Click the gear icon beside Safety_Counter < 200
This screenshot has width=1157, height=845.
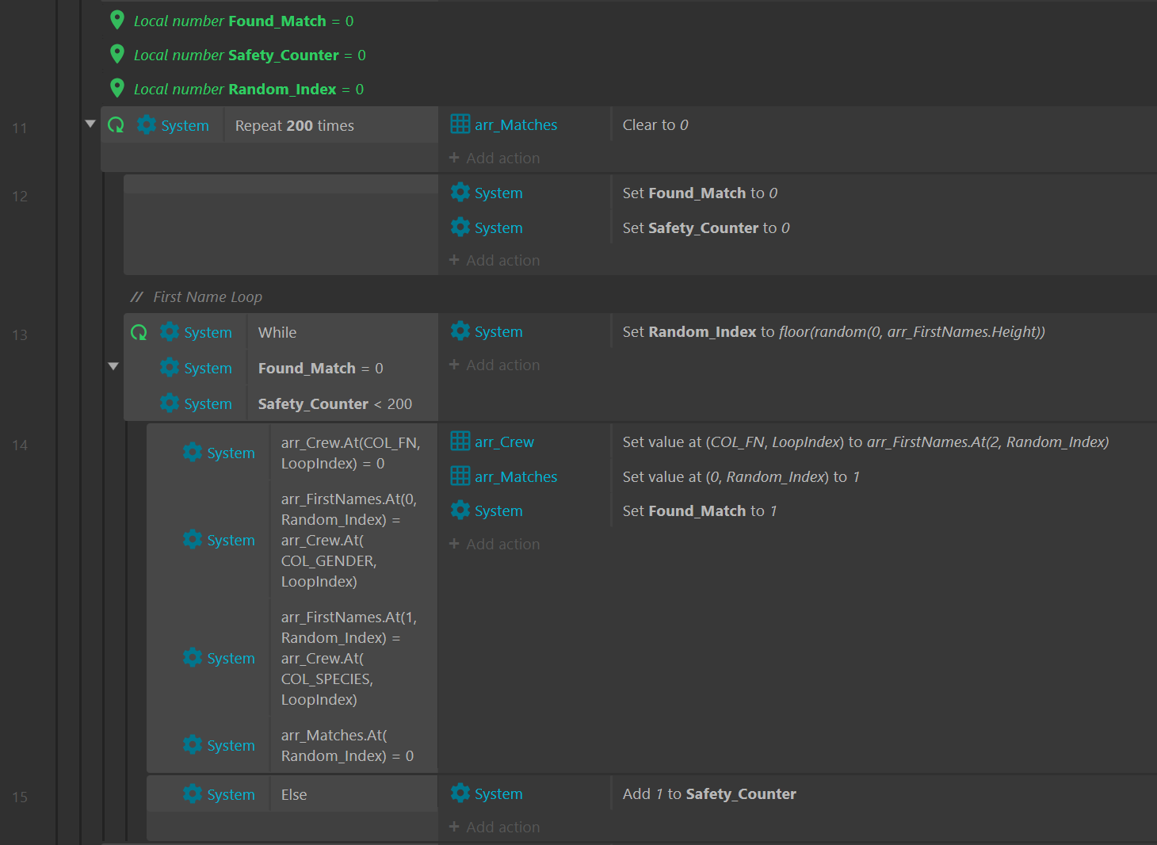(x=170, y=403)
